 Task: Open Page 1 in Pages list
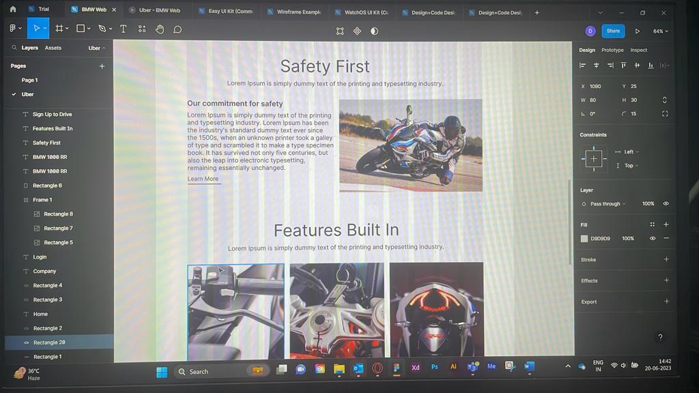[30, 81]
